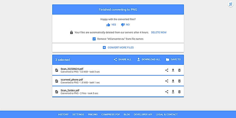Viewport: 236px width, 118px height.
Task: Open SETTINGS in the footer
Action: pos(78,114)
